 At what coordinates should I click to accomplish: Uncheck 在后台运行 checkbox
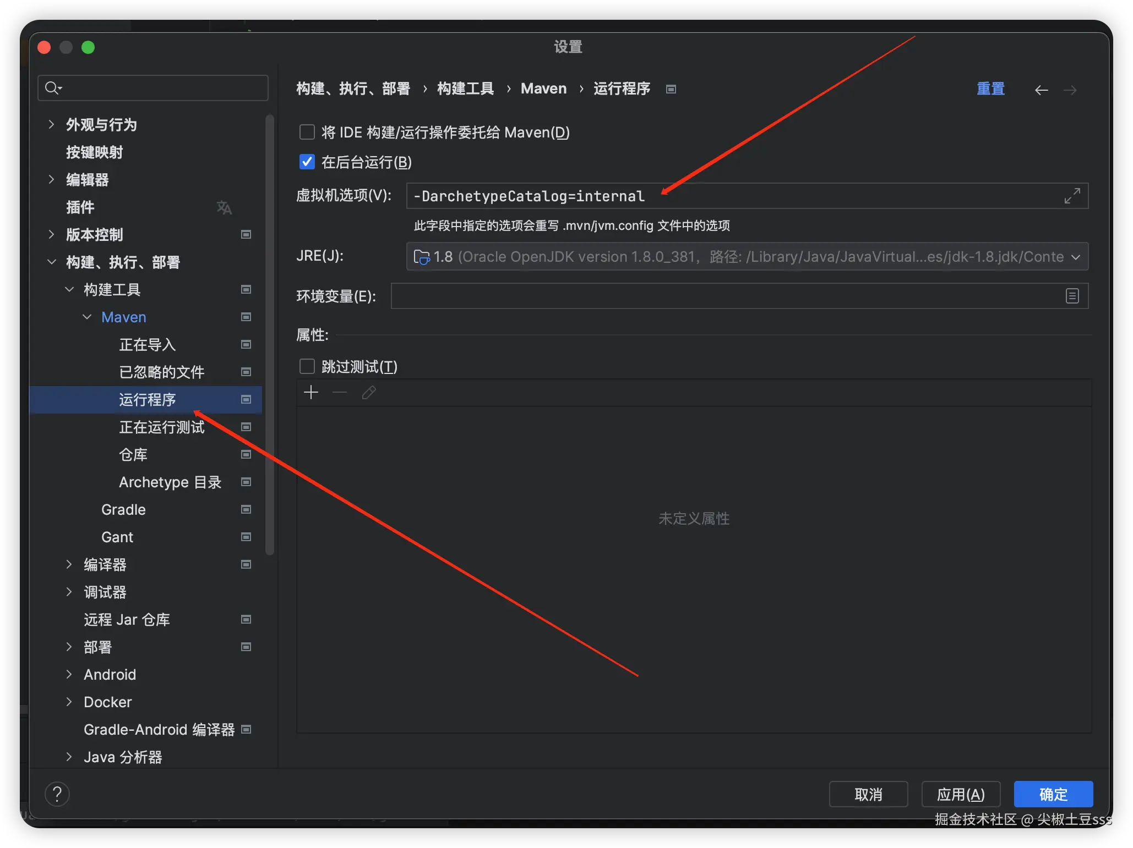307,162
